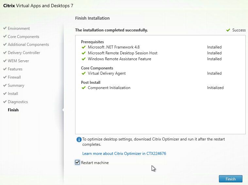The width and height of the screenshot is (248, 185).
Task: Click the Citrix Optimizer information message text
Action: (154, 142)
